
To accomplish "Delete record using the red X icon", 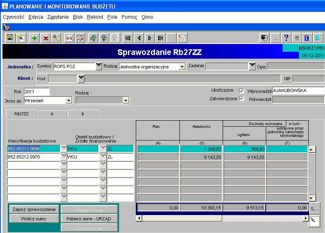I will pos(45,38).
